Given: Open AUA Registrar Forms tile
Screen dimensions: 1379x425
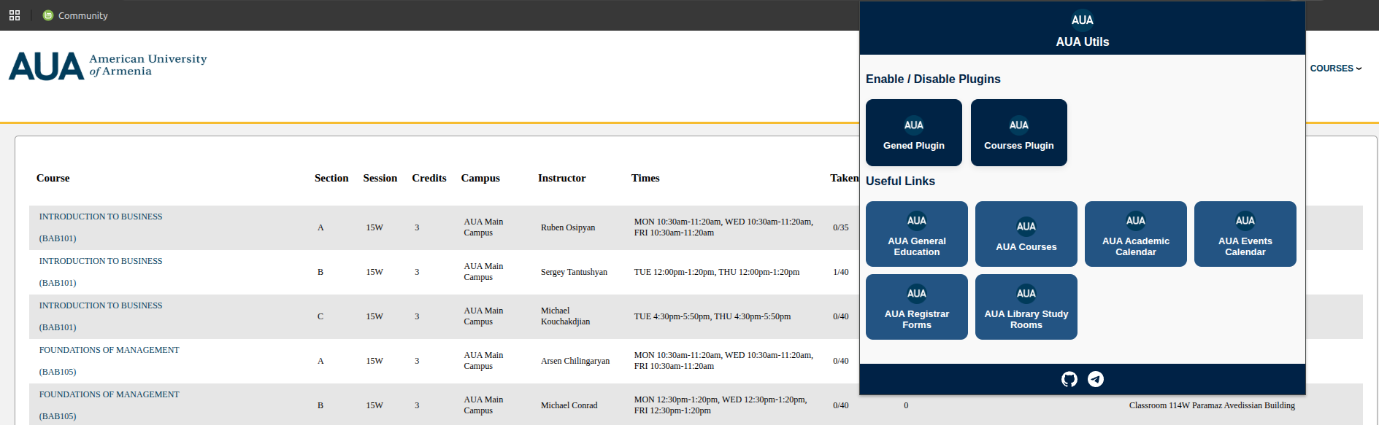Looking at the screenshot, I should coord(916,307).
